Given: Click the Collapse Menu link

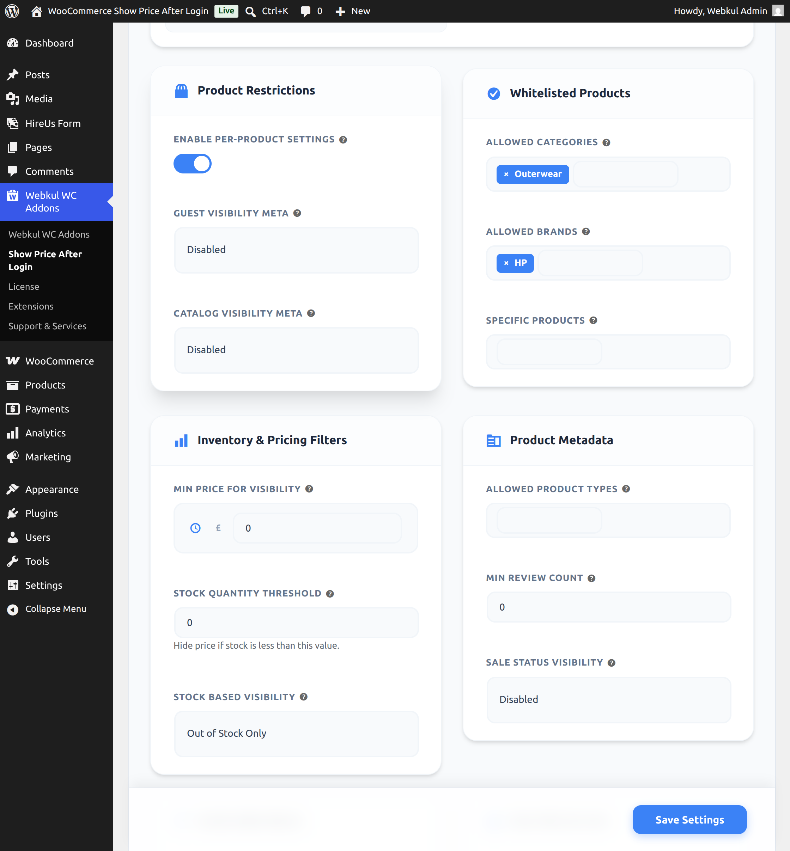Looking at the screenshot, I should point(56,609).
